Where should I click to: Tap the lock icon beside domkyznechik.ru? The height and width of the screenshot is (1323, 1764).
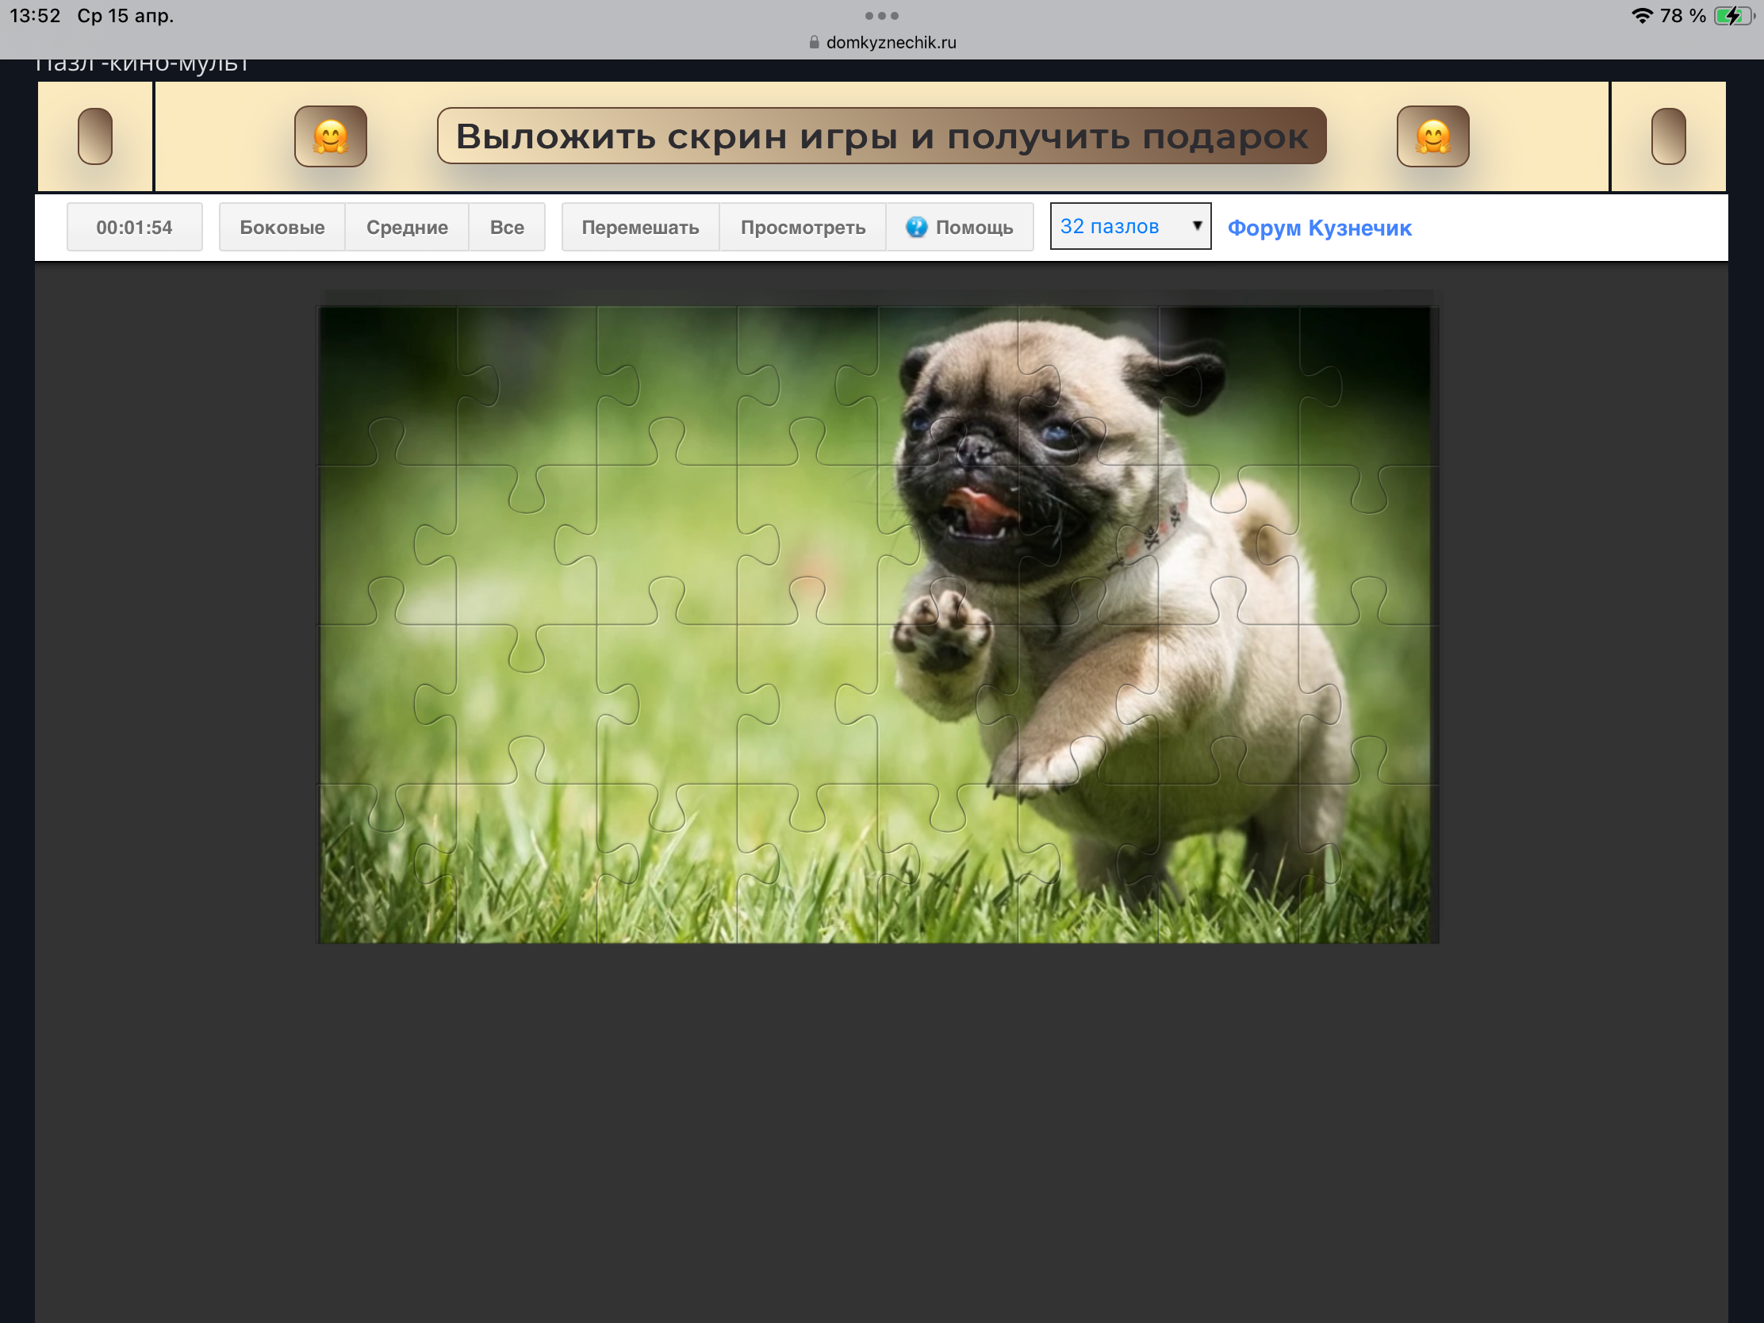815,42
